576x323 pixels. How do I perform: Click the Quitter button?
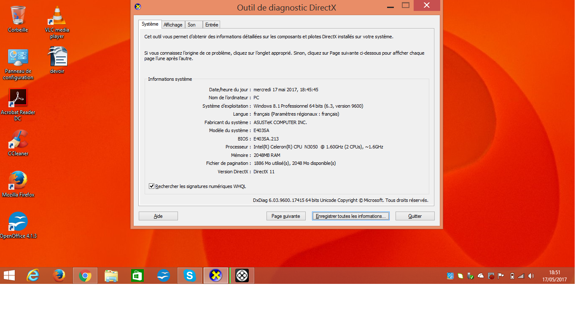coord(415,216)
